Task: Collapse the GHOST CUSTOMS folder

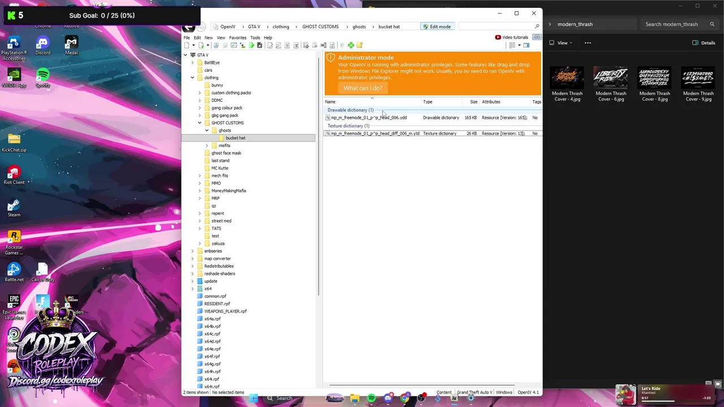Action: [200, 123]
